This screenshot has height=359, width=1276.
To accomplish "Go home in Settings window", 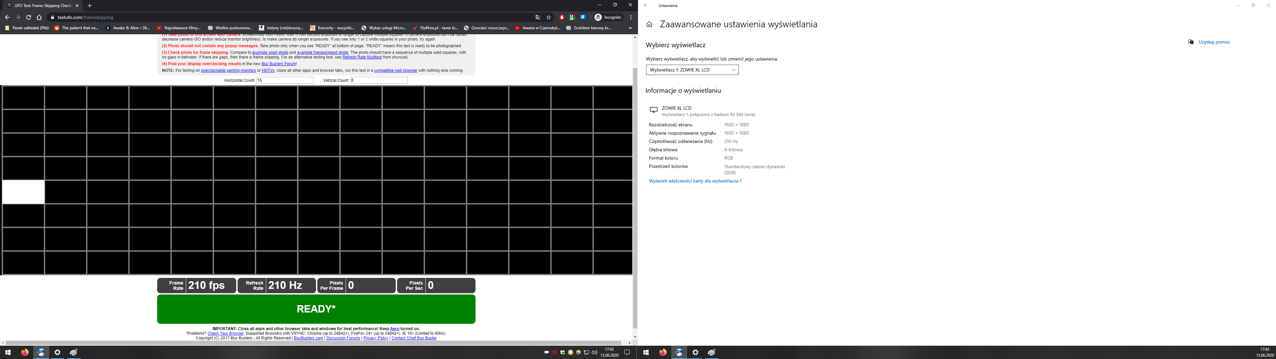I will click(649, 24).
